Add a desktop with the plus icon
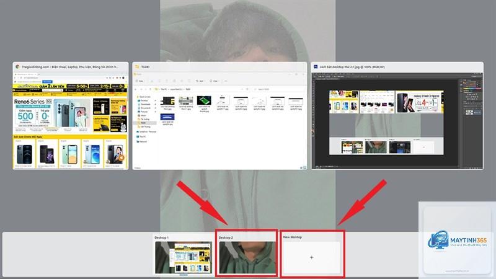Image resolution: width=496 pixels, height=279 pixels. point(312,257)
